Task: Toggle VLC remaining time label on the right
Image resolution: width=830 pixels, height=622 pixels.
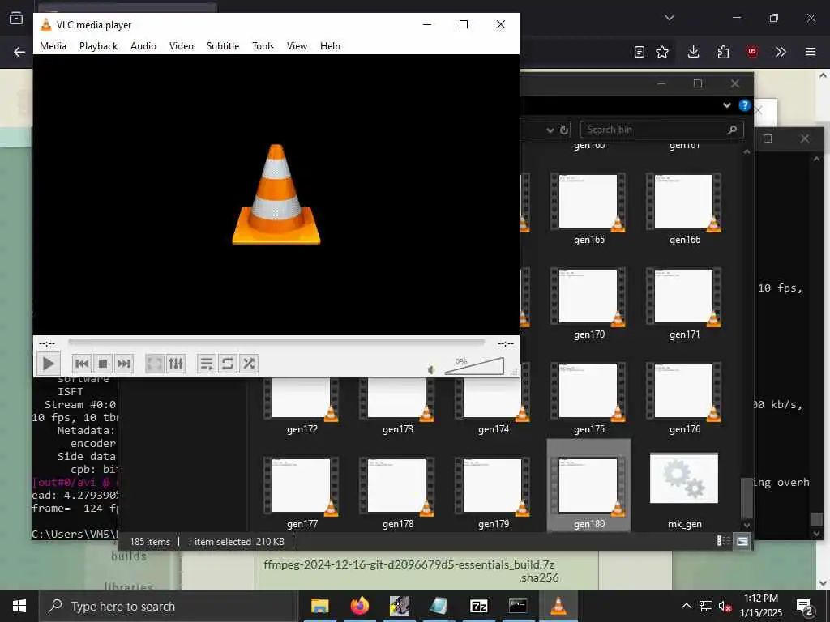Action: pos(506,343)
